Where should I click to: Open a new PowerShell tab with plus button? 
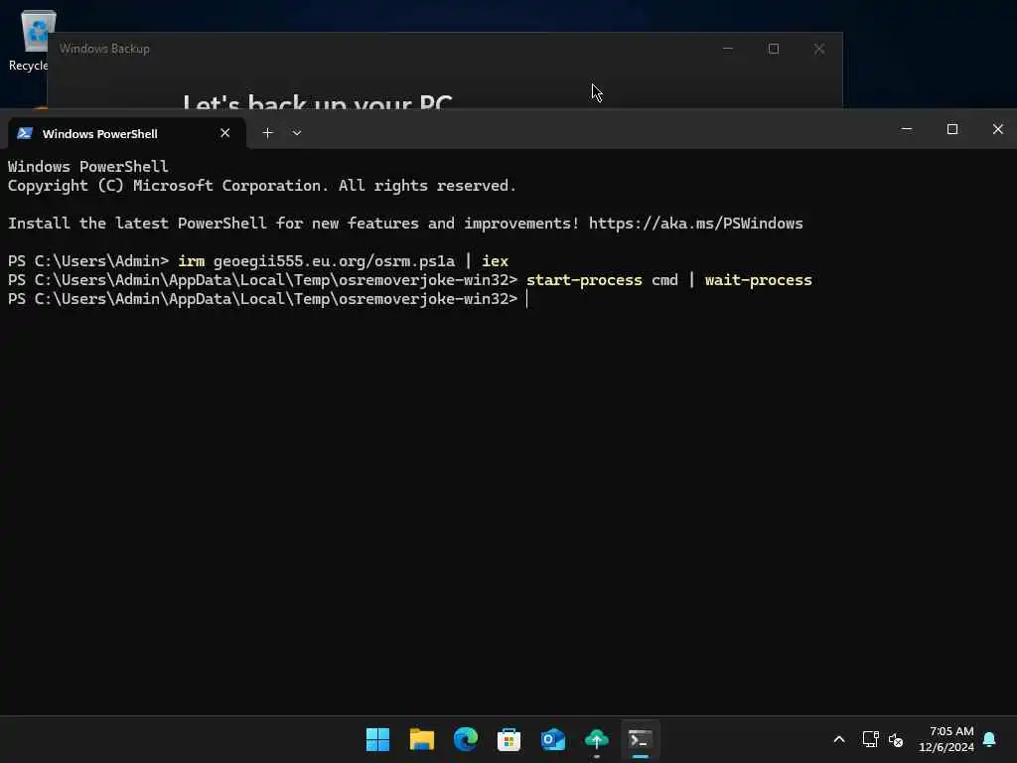click(267, 133)
